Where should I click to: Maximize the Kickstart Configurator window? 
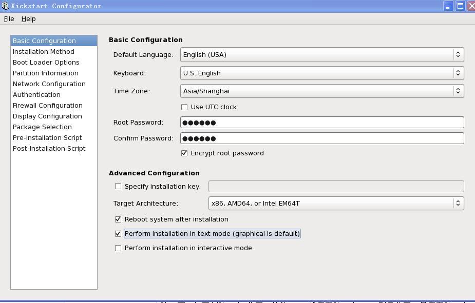coord(460,6)
